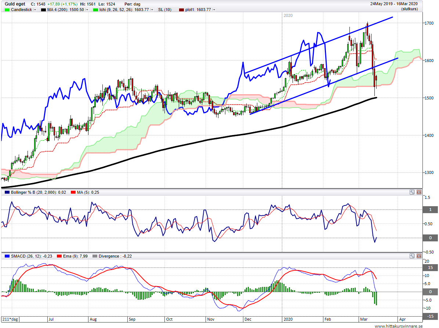Click the 1400 price axis label
This screenshot has width=439, height=328.
point(429,135)
